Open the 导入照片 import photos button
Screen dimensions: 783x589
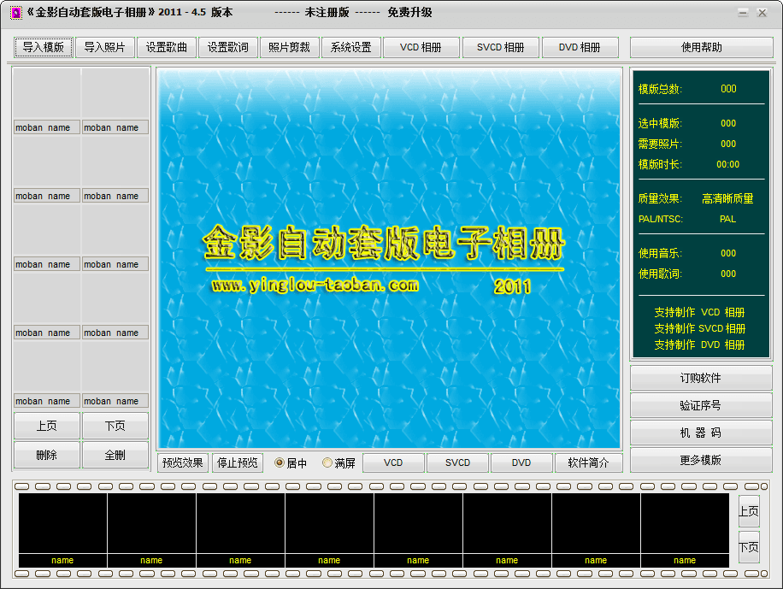[x=104, y=48]
